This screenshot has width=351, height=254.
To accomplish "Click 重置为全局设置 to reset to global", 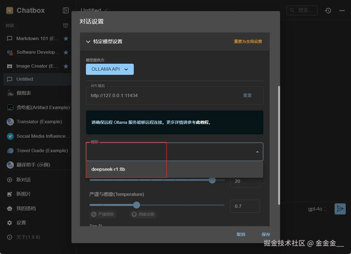I will coord(248,41).
